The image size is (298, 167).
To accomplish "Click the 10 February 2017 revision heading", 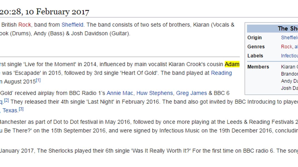I will 45,12.
